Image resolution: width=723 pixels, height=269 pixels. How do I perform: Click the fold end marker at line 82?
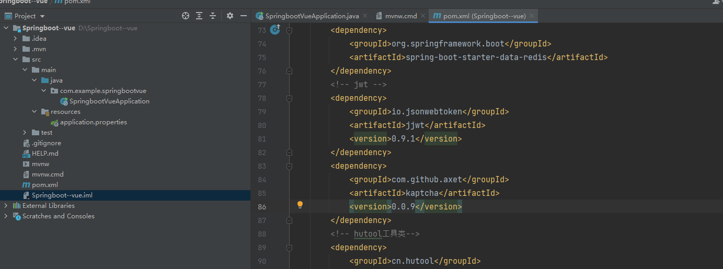[x=289, y=153]
